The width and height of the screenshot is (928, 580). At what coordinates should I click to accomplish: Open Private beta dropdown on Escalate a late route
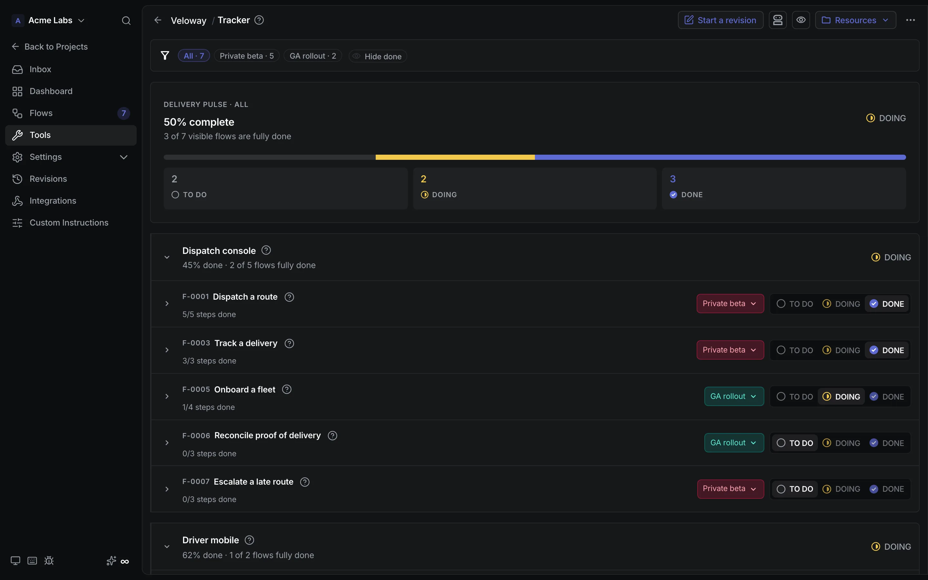730,489
